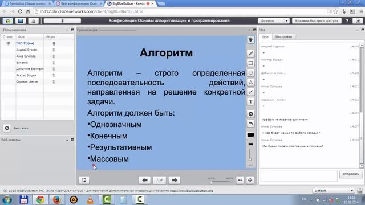
Task: Maximize the Пользователи panel
Action: 72,30
